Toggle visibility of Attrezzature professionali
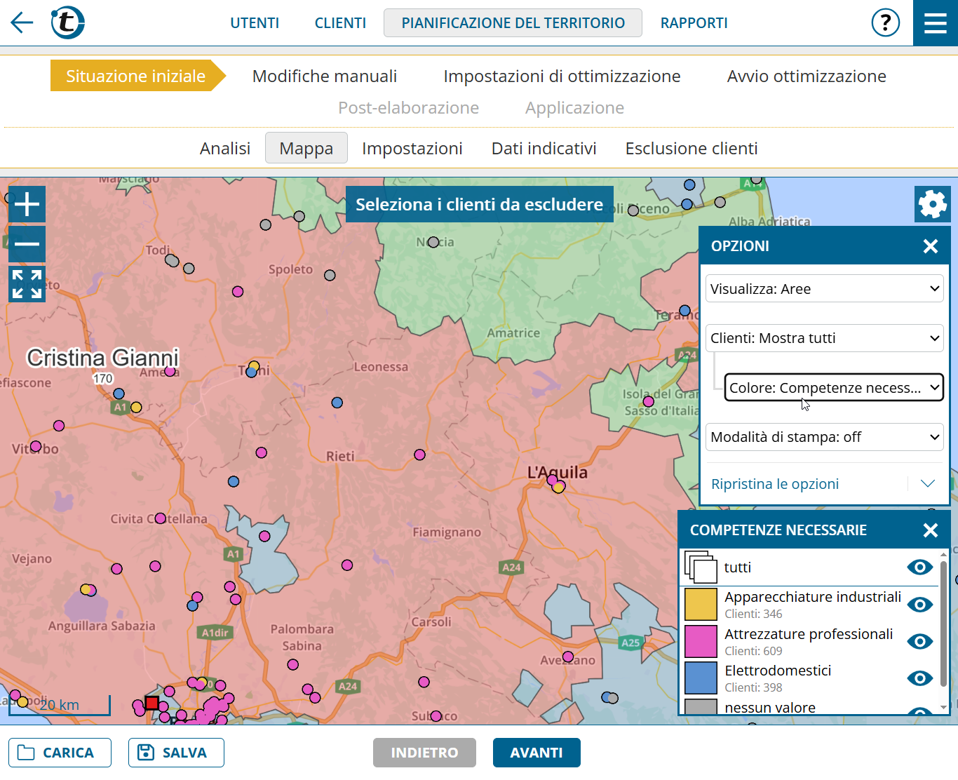This screenshot has width=958, height=780. click(919, 642)
